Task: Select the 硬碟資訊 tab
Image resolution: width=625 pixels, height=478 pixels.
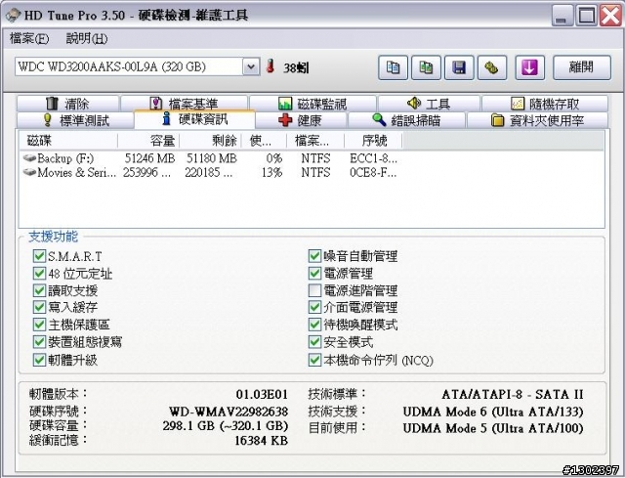Action: (194, 119)
